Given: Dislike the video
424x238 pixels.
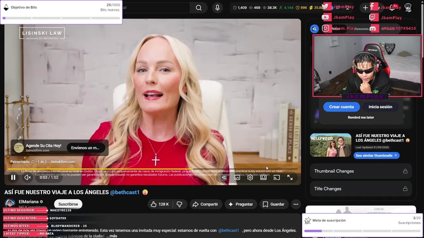Looking at the screenshot, I should pyautogui.click(x=180, y=204).
